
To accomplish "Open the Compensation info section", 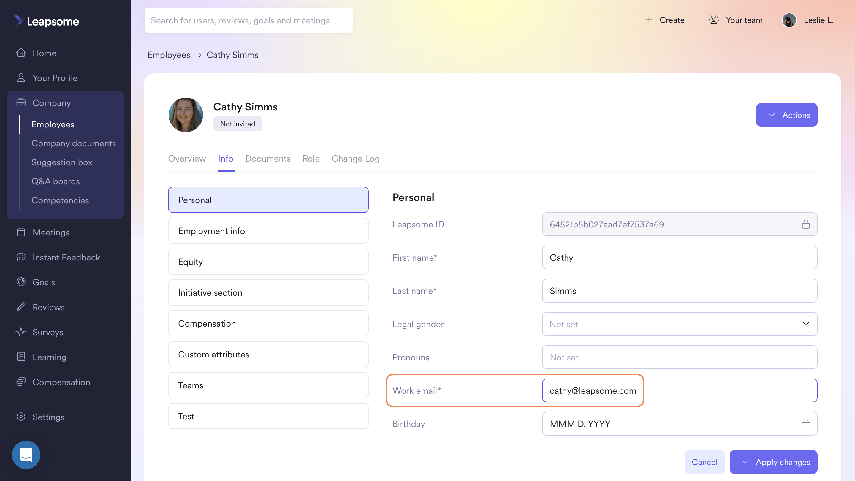I will pyautogui.click(x=268, y=323).
